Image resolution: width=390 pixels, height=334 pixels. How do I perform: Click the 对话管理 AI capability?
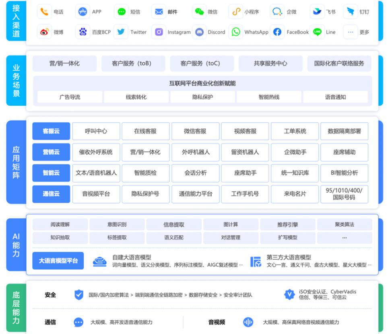(x=231, y=238)
